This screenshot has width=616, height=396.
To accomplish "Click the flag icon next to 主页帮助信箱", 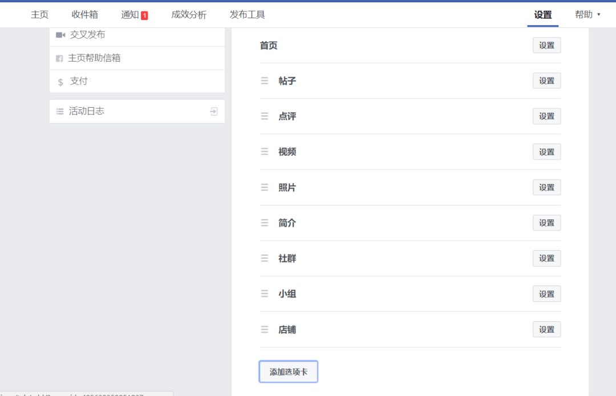I will [60, 58].
